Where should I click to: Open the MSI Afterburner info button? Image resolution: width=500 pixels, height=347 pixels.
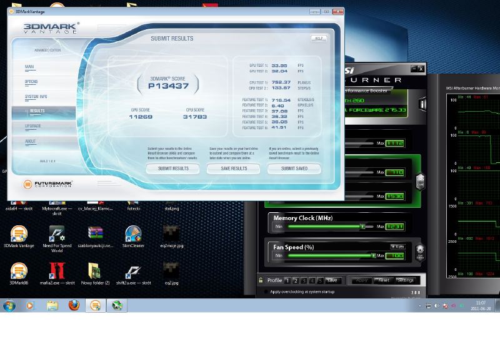tap(422, 104)
